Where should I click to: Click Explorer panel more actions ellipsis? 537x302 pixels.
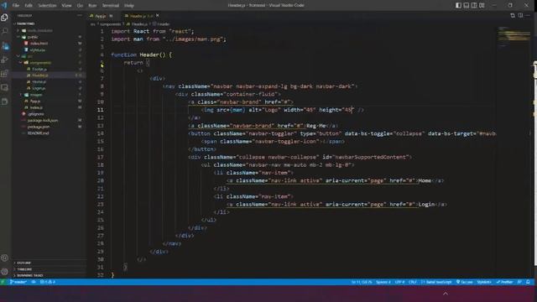[x=80, y=15]
